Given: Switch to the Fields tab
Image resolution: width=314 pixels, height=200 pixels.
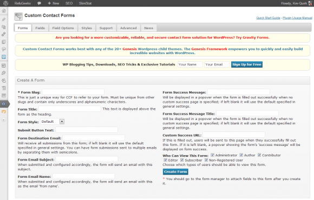Looking at the screenshot, I should click(40, 28).
